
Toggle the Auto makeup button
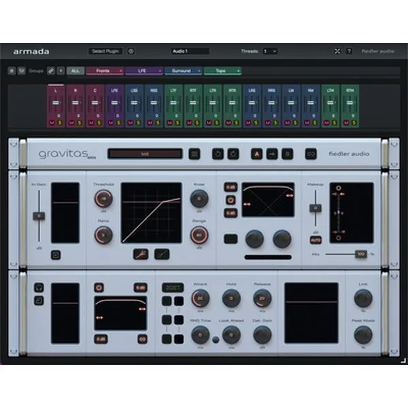pyautogui.click(x=316, y=240)
